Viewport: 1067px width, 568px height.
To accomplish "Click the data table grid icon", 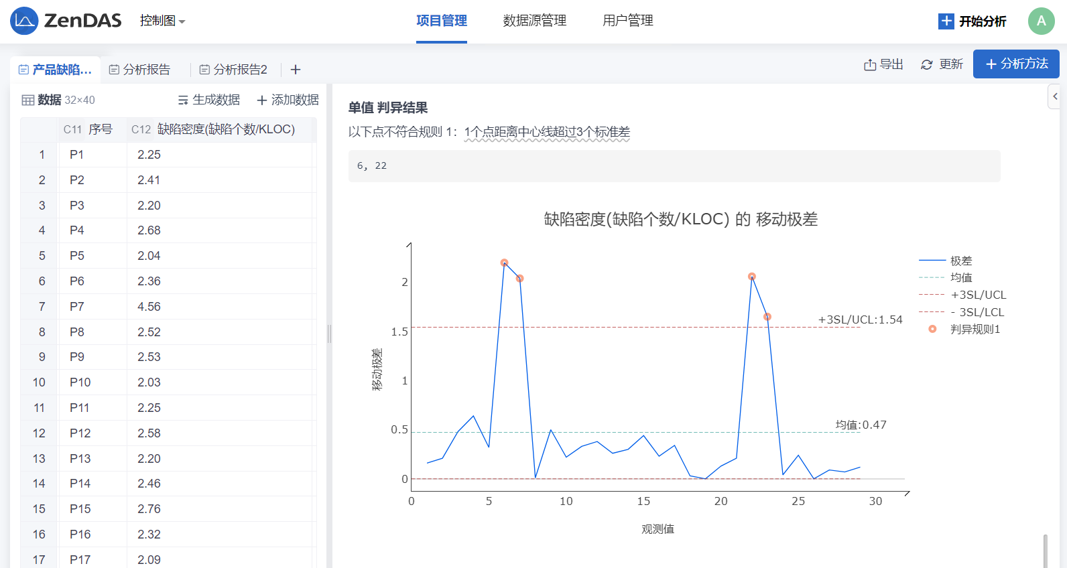I will click(28, 100).
